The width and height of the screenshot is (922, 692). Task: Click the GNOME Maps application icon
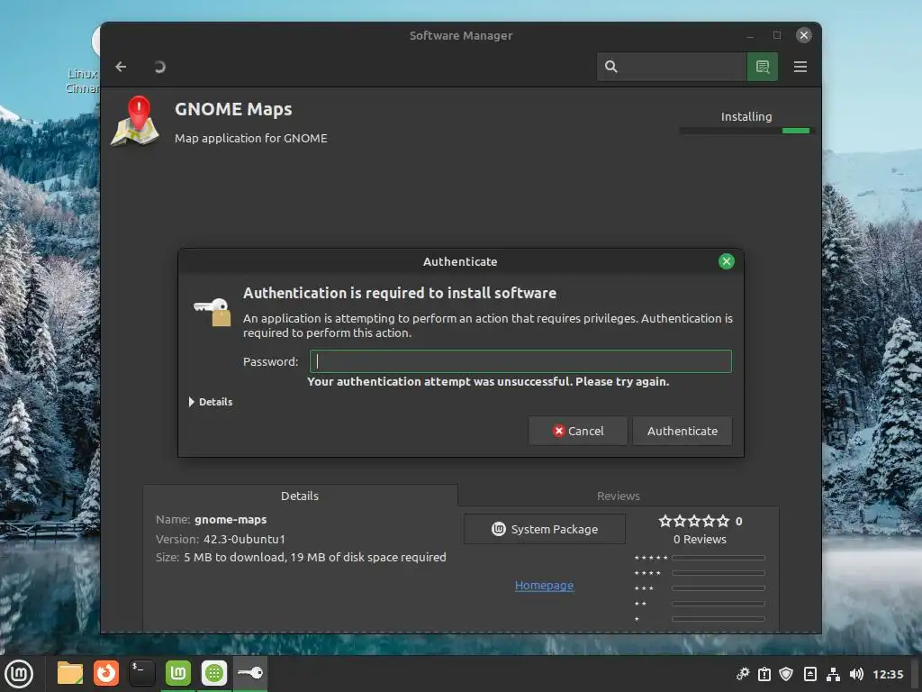[x=135, y=122]
